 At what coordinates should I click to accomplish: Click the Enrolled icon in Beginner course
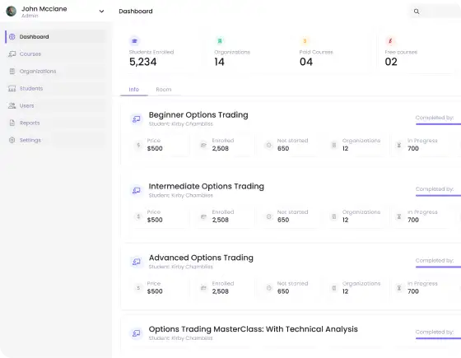point(203,145)
